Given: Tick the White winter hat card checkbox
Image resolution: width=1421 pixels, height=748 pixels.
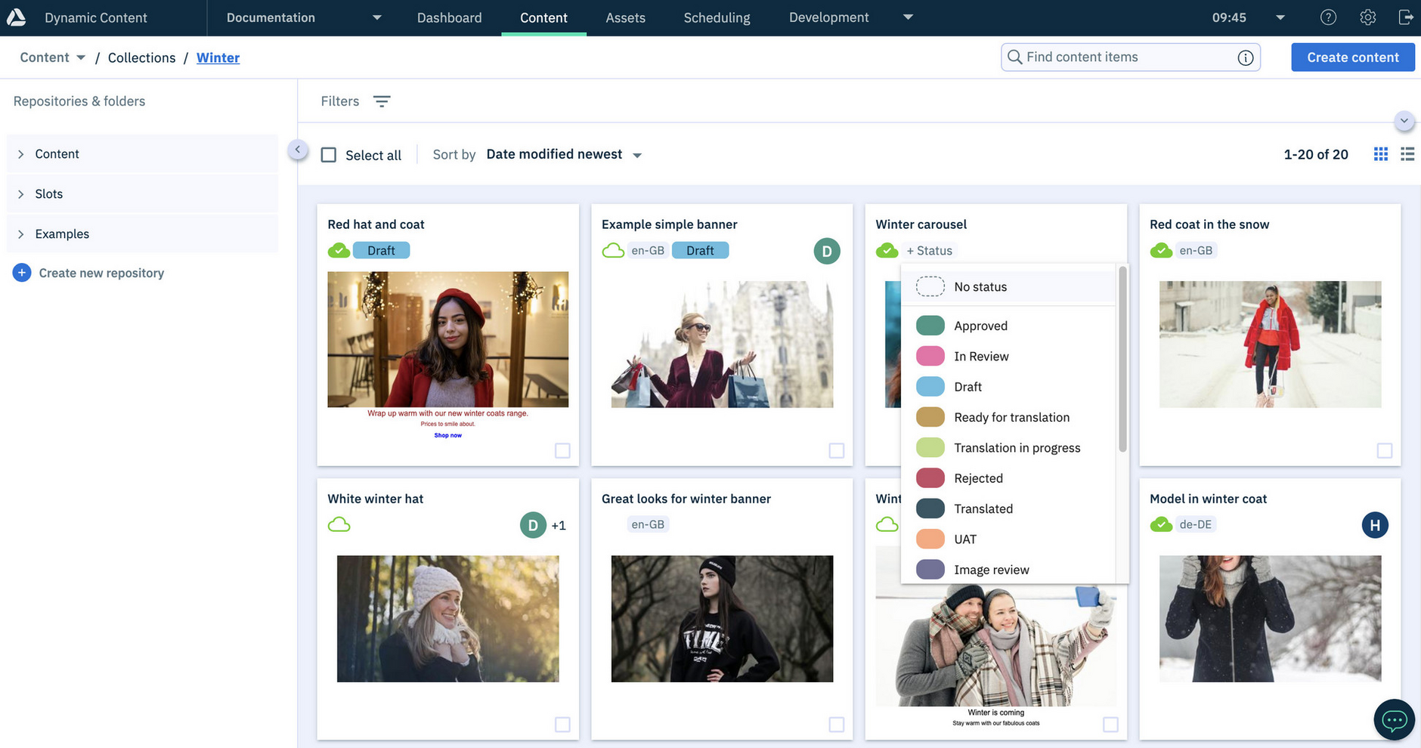Looking at the screenshot, I should point(562,725).
